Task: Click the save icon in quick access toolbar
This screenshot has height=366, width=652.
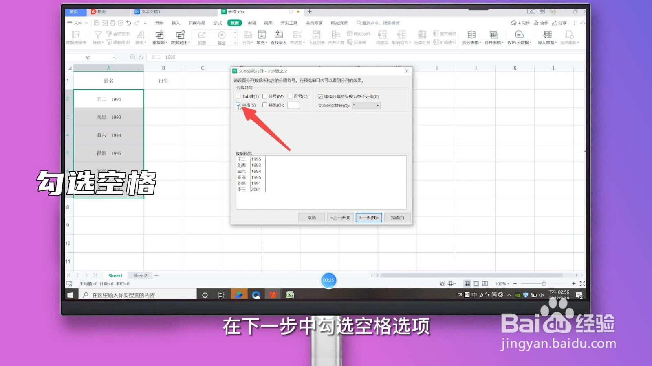Action: coord(97,23)
